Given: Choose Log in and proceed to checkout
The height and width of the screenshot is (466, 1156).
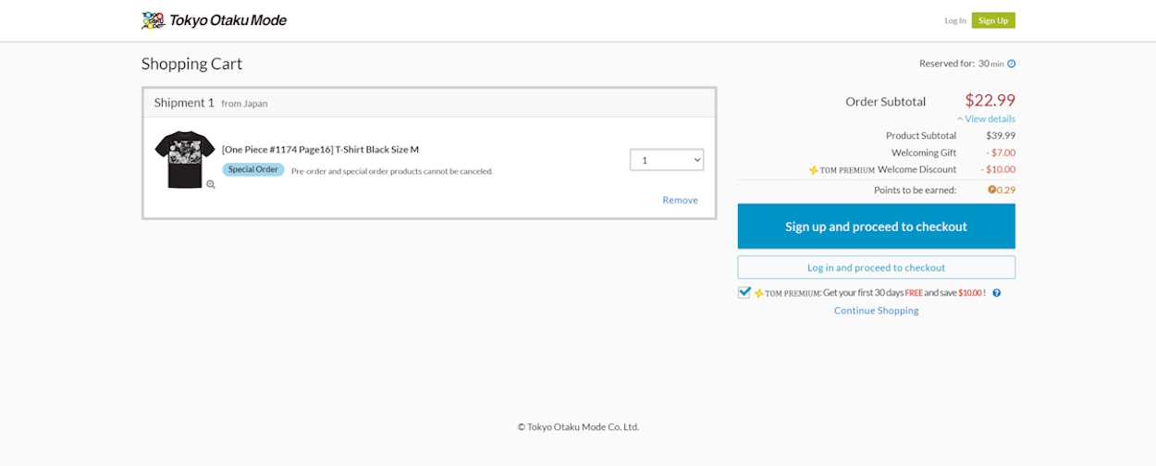Looking at the screenshot, I should (x=876, y=267).
